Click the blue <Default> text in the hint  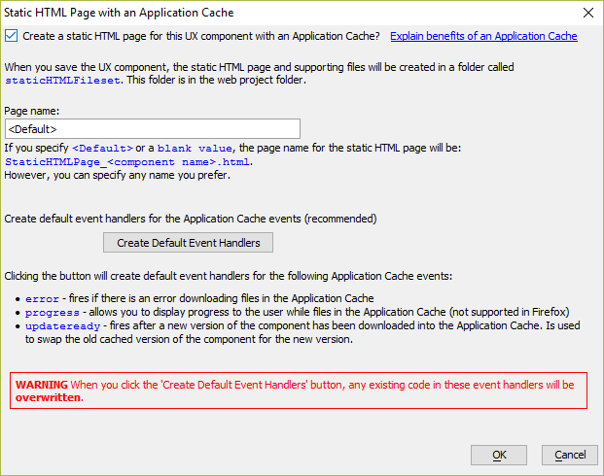(x=102, y=149)
